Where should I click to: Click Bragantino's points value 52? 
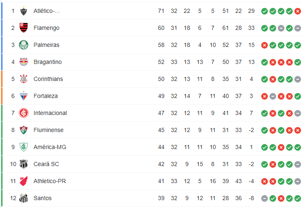pyautogui.click(x=161, y=62)
